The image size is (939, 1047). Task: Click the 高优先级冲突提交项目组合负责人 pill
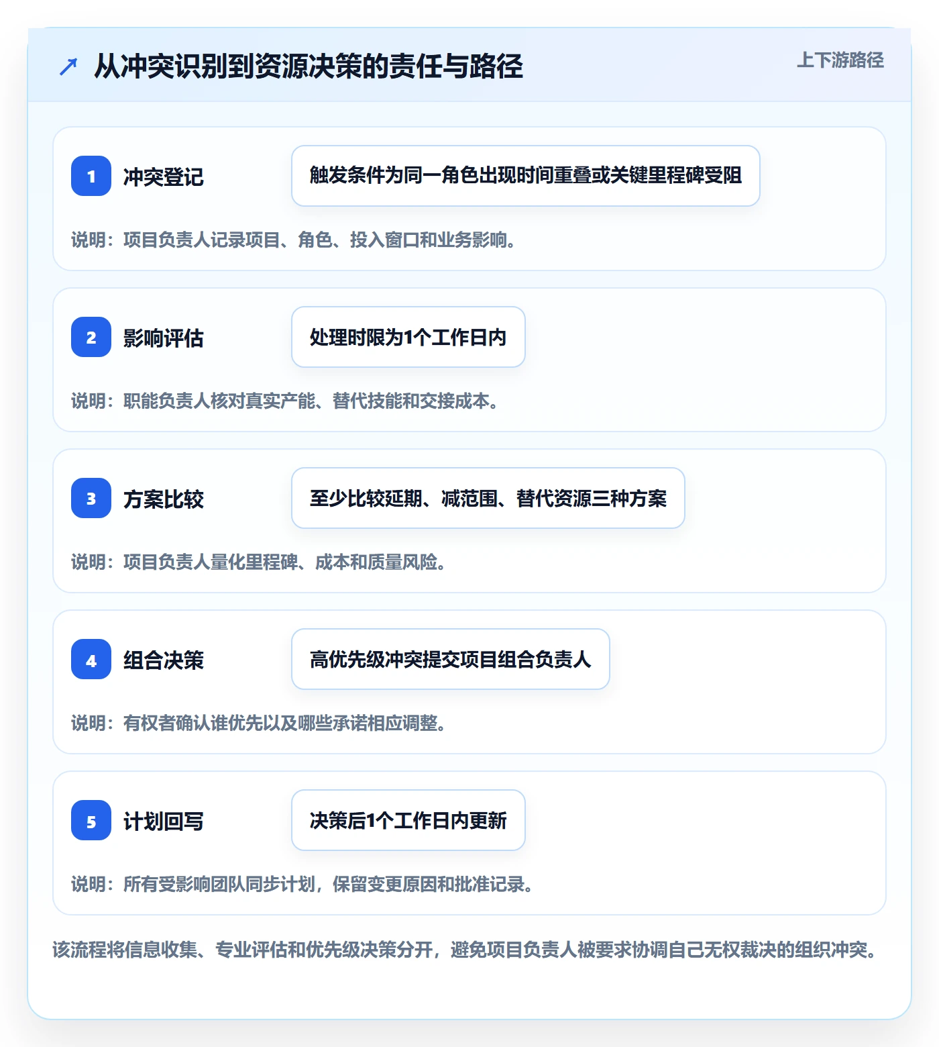pyautogui.click(x=451, y=659)
